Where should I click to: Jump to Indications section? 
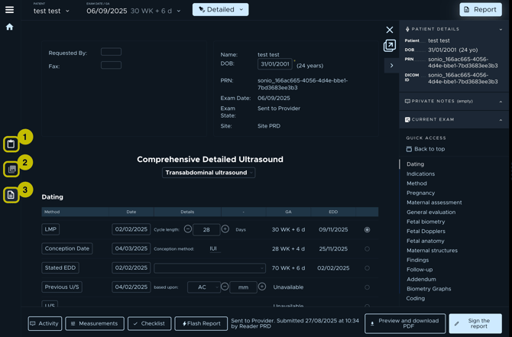(x=420, y=173)
